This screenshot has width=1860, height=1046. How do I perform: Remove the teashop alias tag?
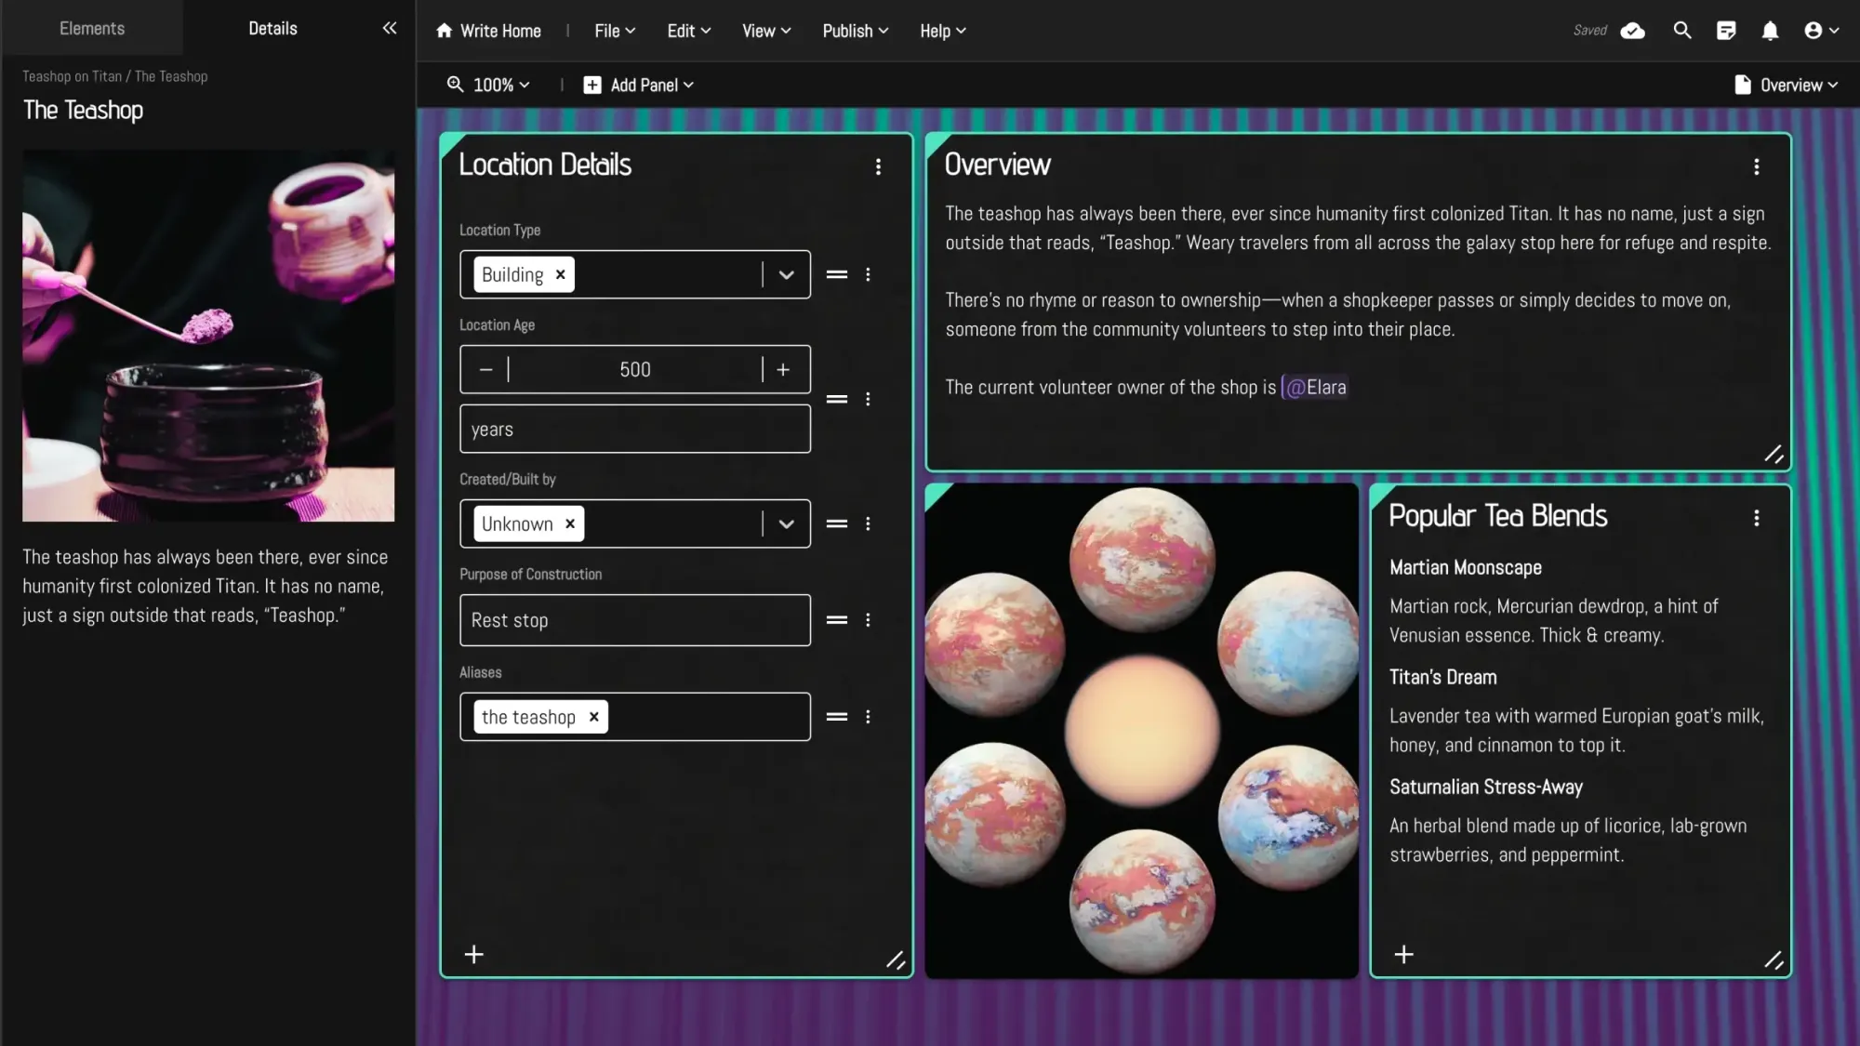593,717
